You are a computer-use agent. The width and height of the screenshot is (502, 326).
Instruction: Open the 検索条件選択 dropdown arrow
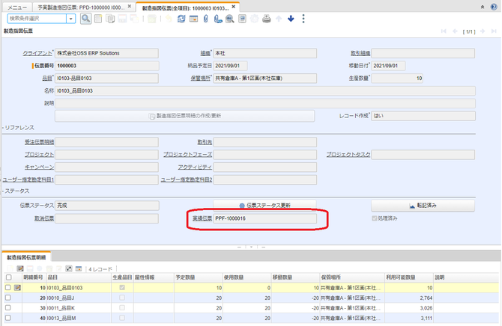tap(70, 19)
